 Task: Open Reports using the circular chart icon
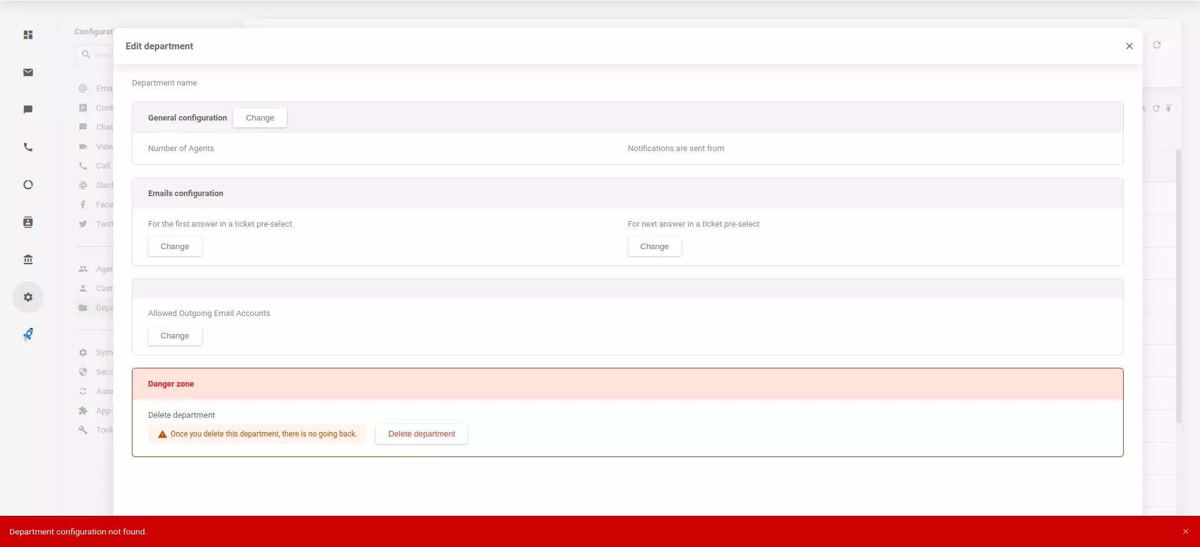[28, 185]
